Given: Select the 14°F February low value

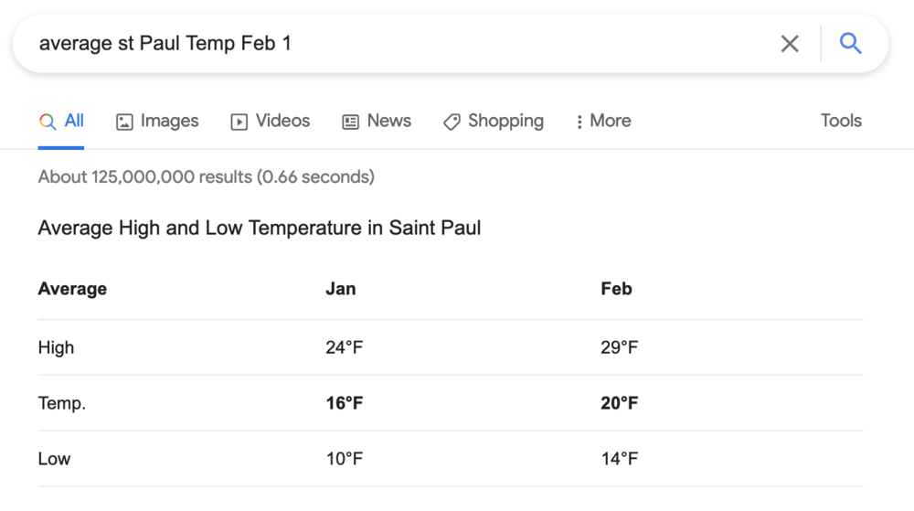Looking at the screenshot, I should point(620,459).
